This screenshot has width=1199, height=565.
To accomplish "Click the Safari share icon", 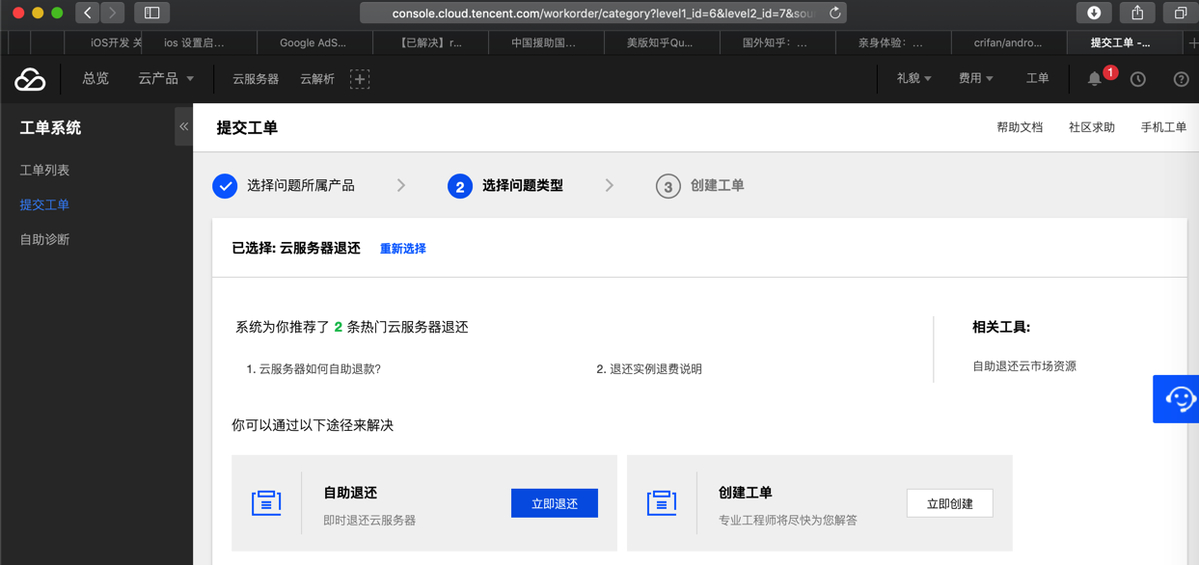I will 1137,13.
